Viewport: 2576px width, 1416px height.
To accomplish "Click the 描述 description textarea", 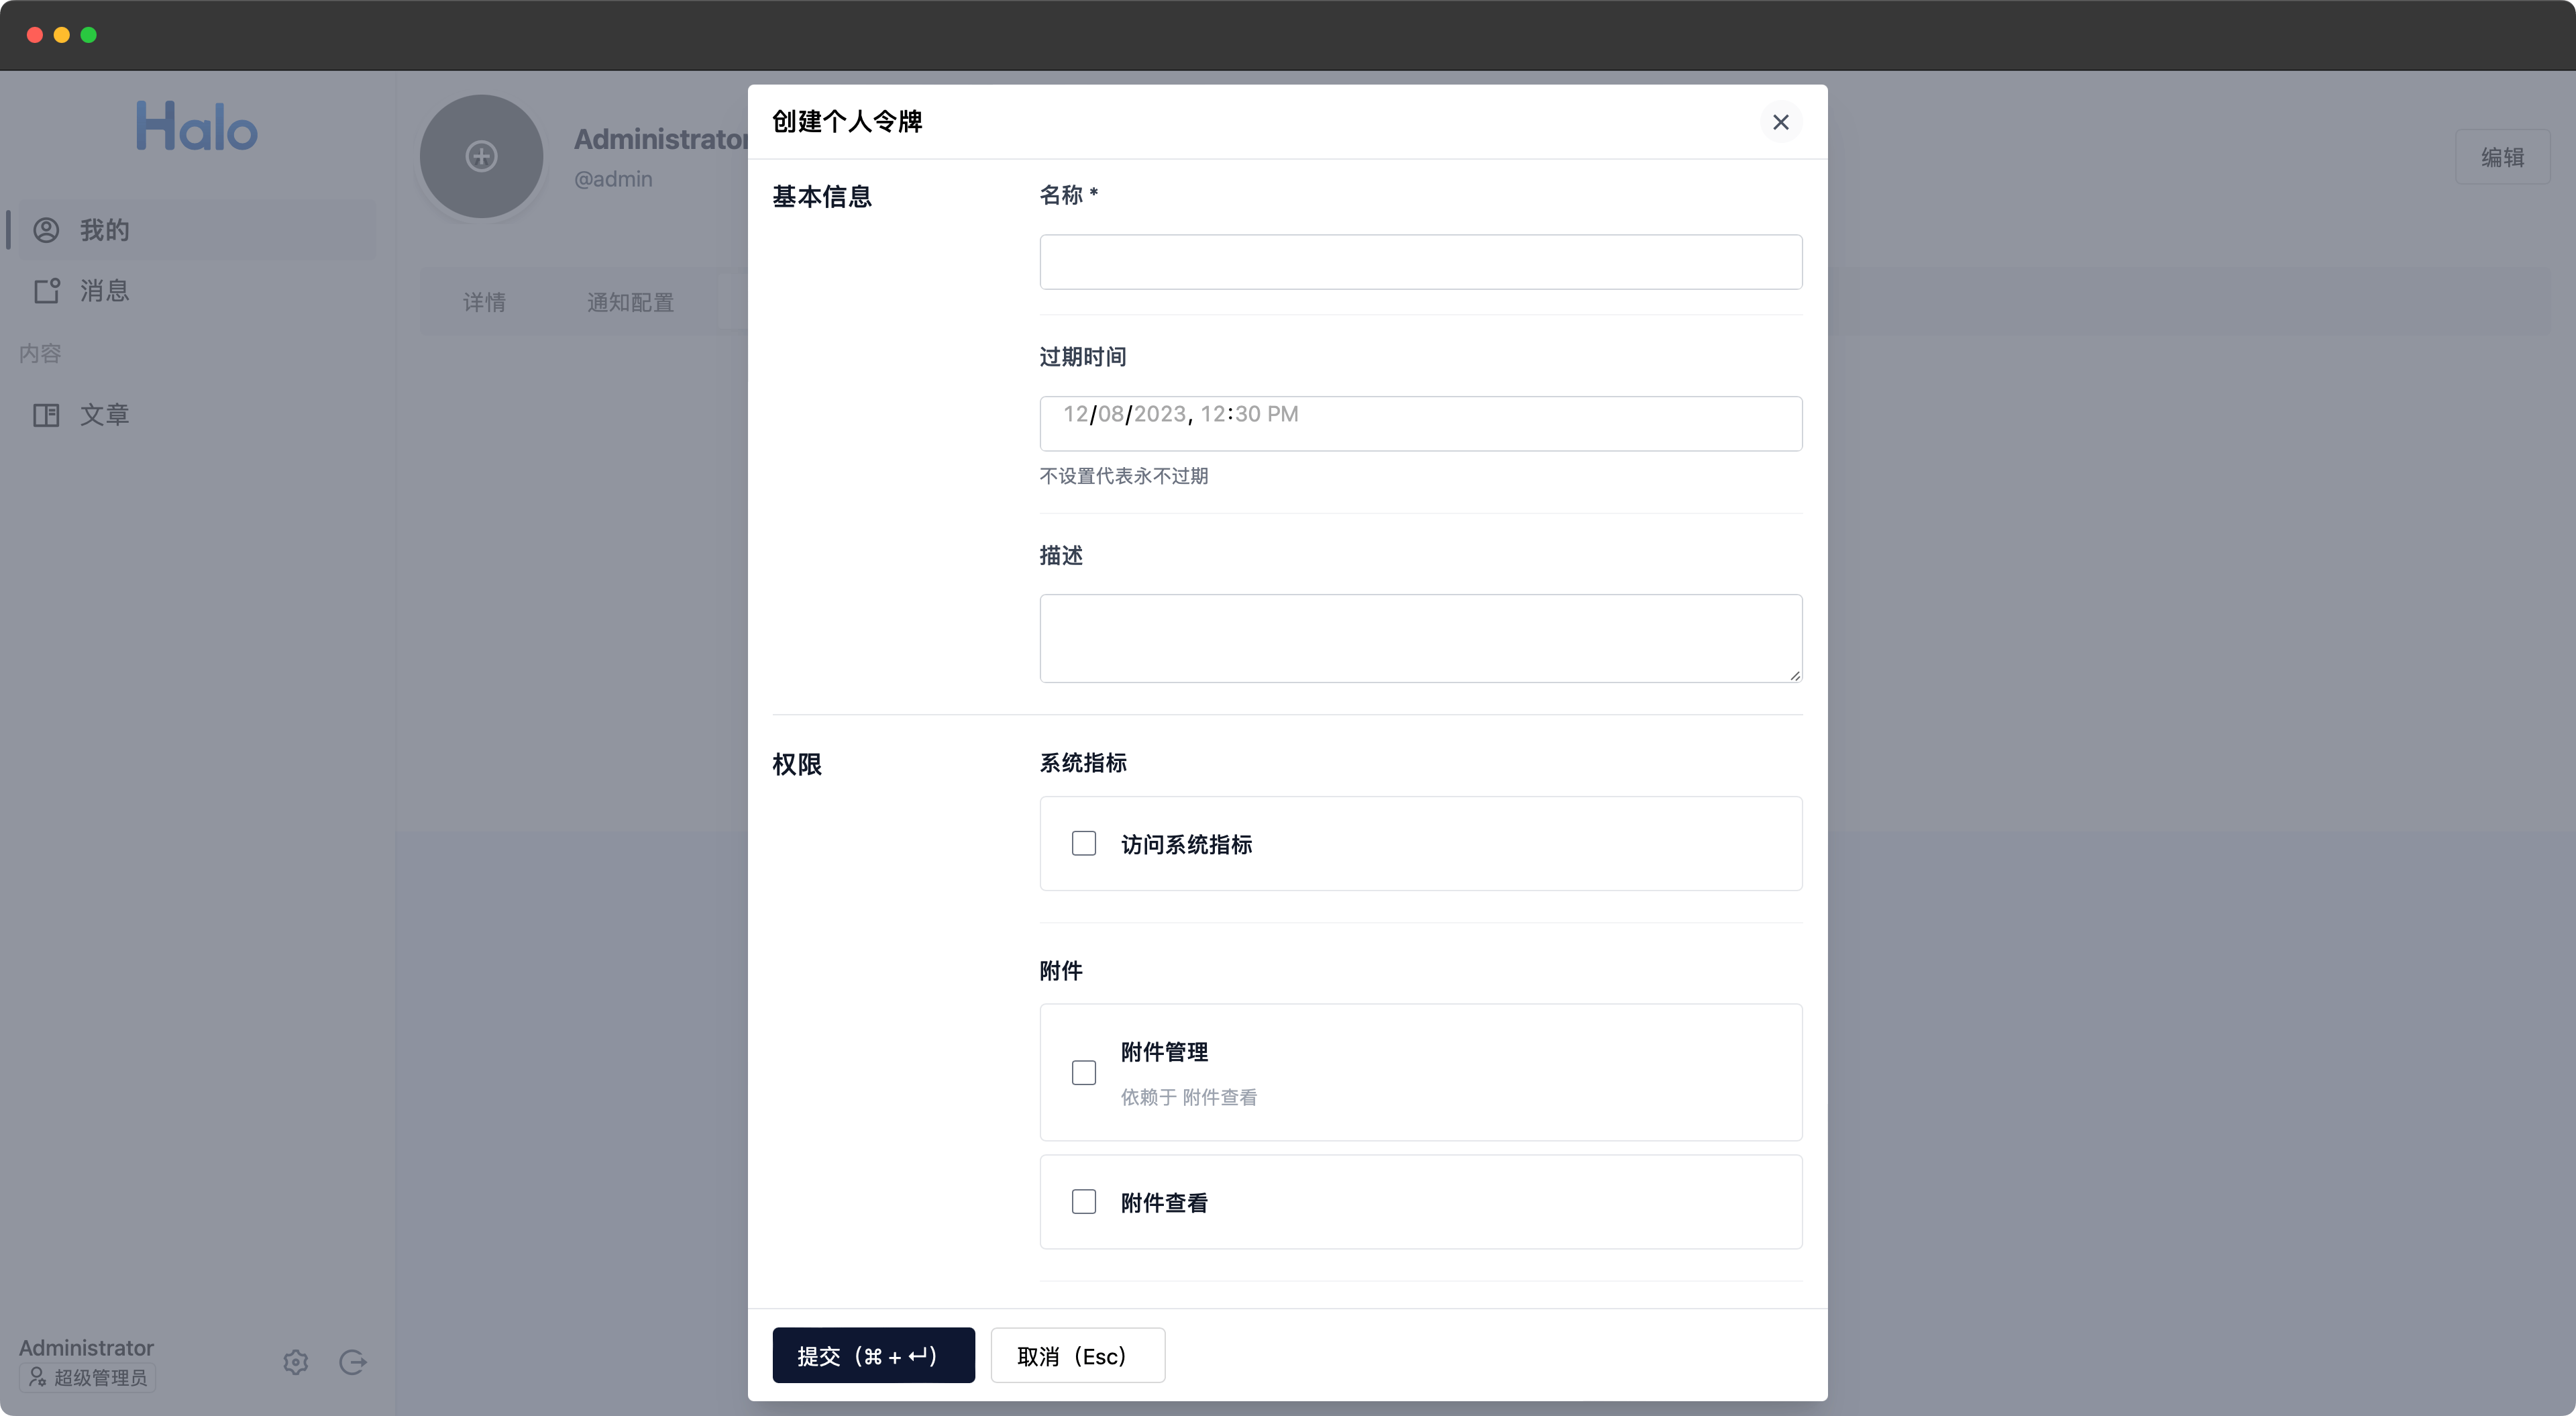I will tap(1420, 638).
